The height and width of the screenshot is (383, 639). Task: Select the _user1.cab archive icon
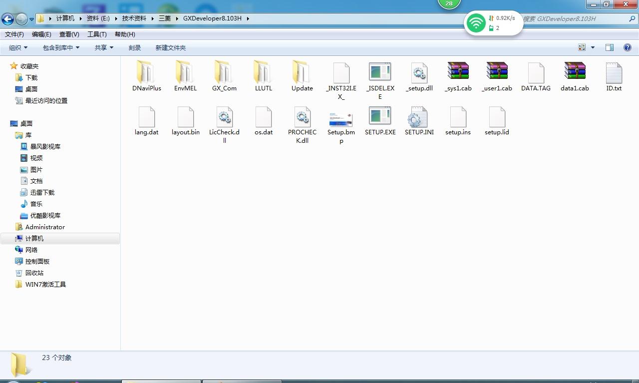click(497, 71)
